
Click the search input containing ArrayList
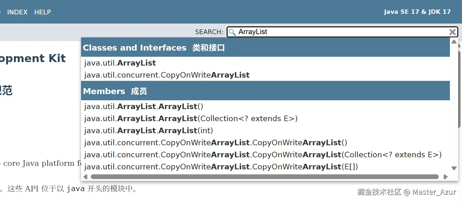coord(339,32)
